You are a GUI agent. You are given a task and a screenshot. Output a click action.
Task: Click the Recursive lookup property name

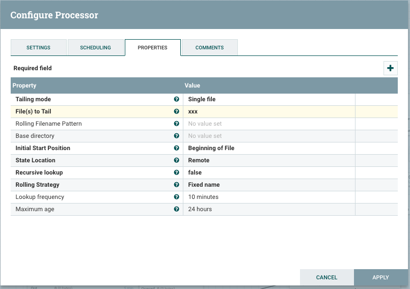click(x=39, y=172)
